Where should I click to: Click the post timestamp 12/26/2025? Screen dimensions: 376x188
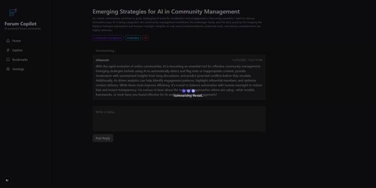click(x=247, y=60)
